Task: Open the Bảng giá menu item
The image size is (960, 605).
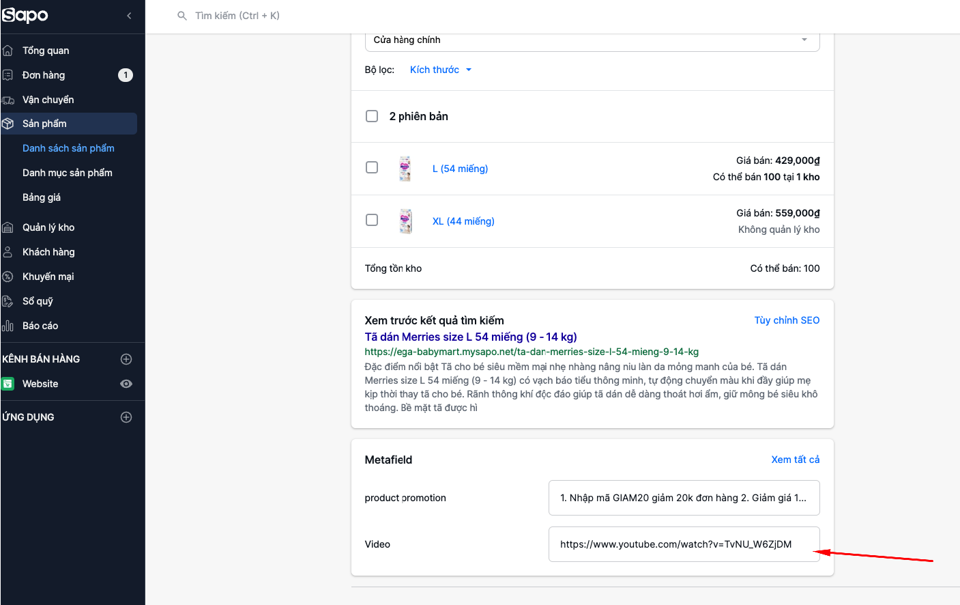Action: coord(42,197)
